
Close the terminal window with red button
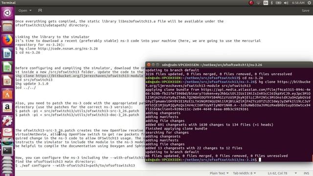click(x=149, y=65)
